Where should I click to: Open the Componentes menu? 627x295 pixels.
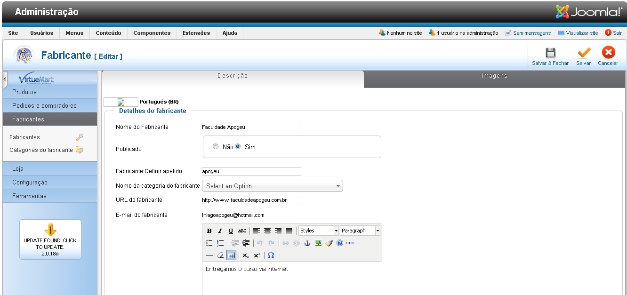[x=152, y=33]
